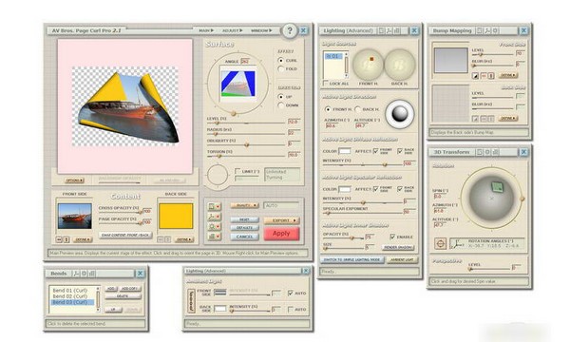Image resolution: width=570 pixels, height=342 pixels.
Task: Toggle Enable checkbox for inner shadow
Action: point(392,237)
